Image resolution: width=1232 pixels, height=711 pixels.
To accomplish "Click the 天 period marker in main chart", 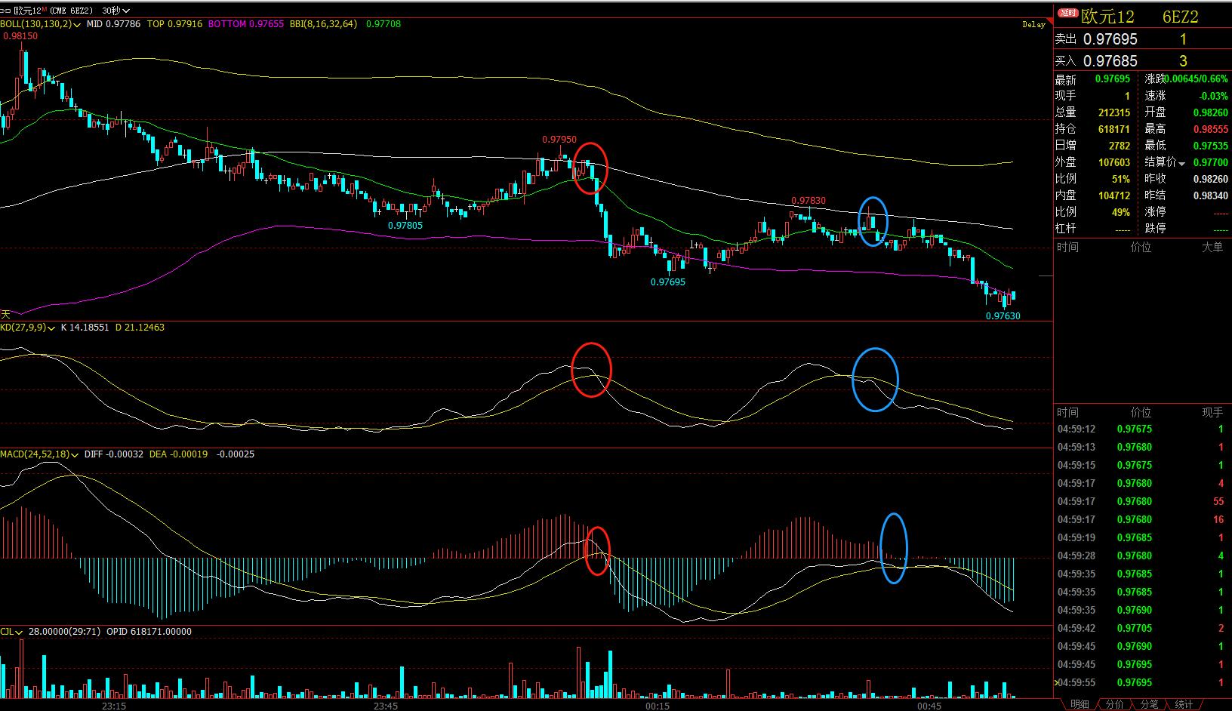I will (5, 314).
